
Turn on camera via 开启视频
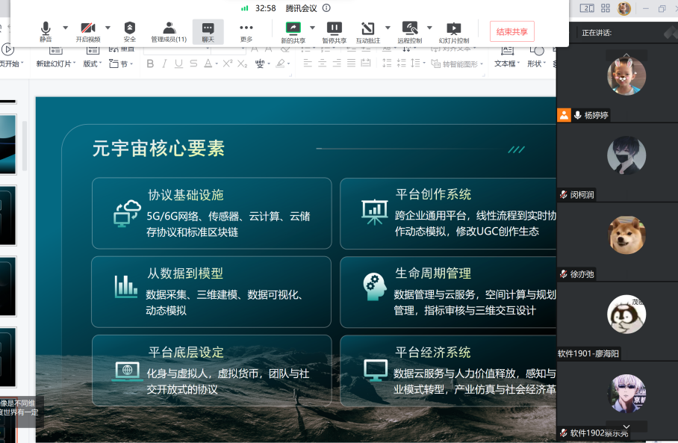87,30
